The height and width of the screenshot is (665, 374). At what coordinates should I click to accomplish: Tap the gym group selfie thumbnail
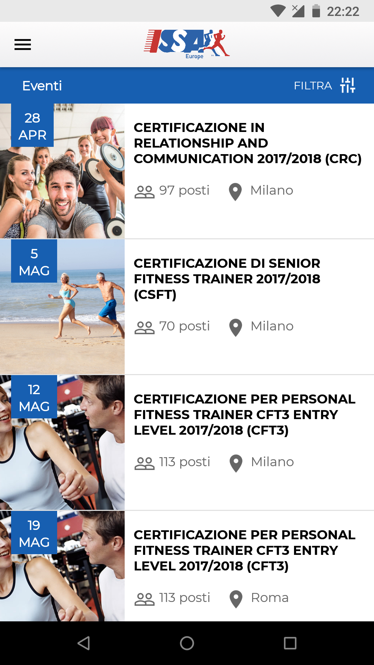(x=62, y=171)
